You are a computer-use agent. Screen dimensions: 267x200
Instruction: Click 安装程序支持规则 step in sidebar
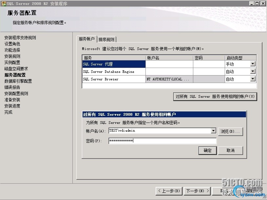[20, 38]
